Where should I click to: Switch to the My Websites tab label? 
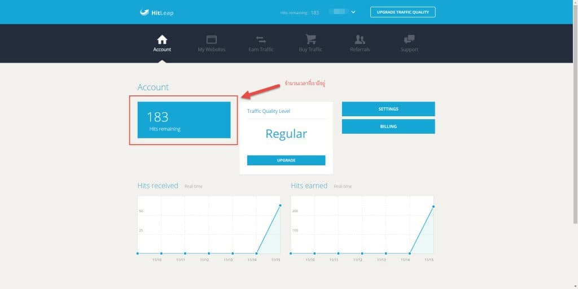coord(212,50)
